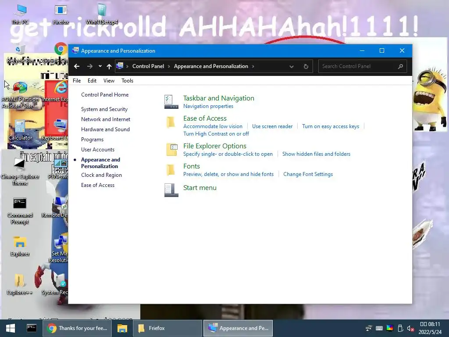Open Network and Internet category

pos(106,119)
